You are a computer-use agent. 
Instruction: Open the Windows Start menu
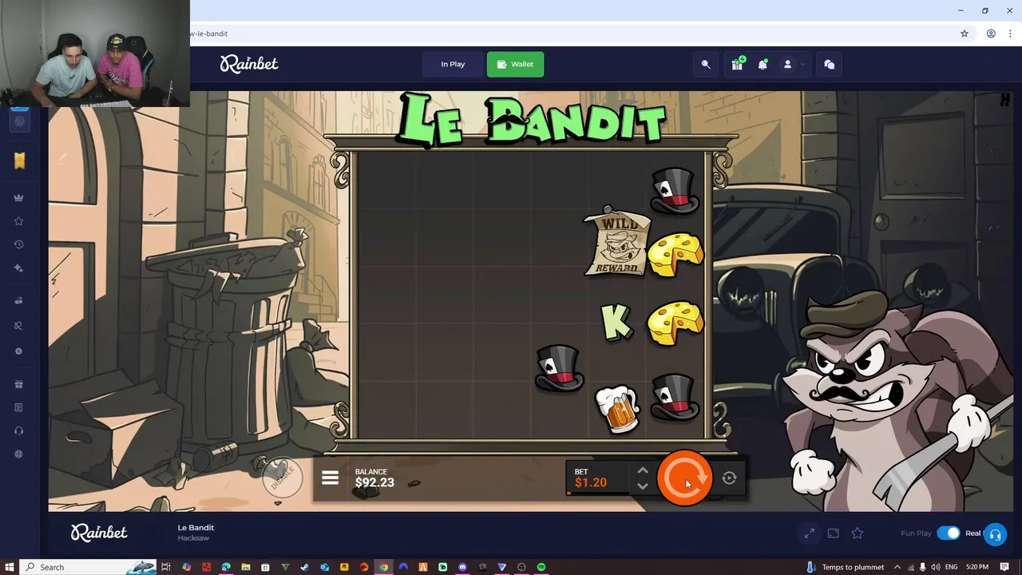10,567
